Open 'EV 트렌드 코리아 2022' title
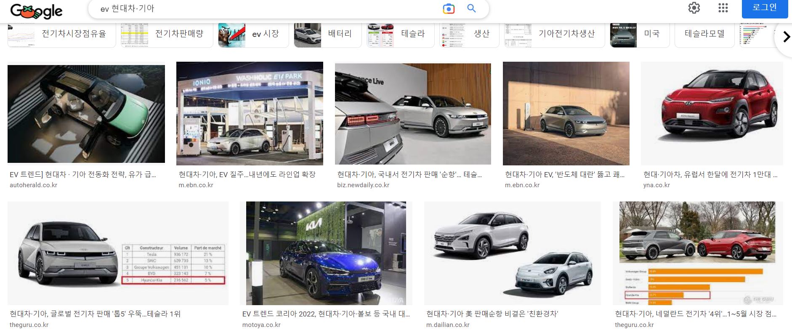Viewport: 792px width, 332px height. coord(326,314)
